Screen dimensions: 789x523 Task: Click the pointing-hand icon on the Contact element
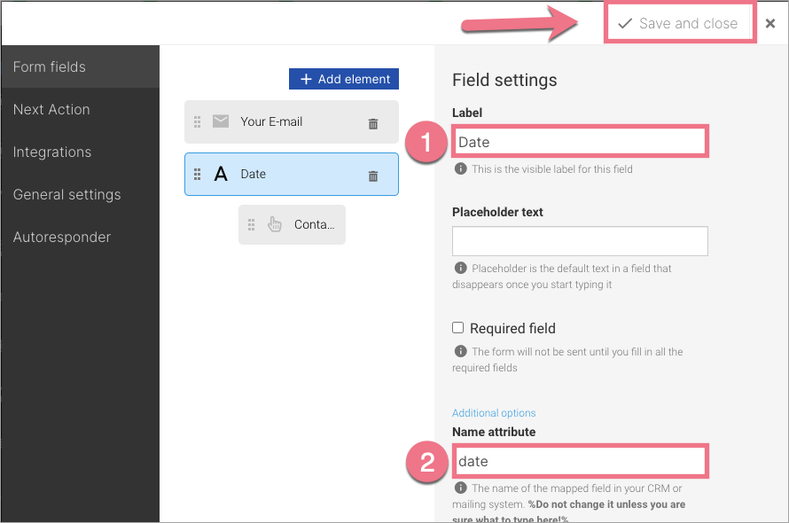pyautogui.click(x=273, y=224)
